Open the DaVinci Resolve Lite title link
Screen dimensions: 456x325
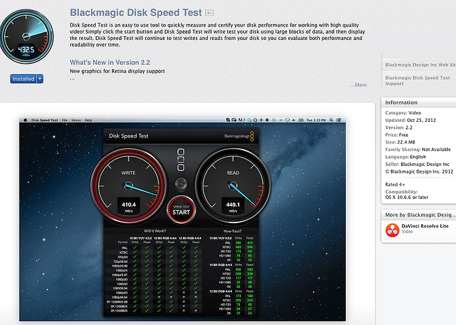[425, 226]
